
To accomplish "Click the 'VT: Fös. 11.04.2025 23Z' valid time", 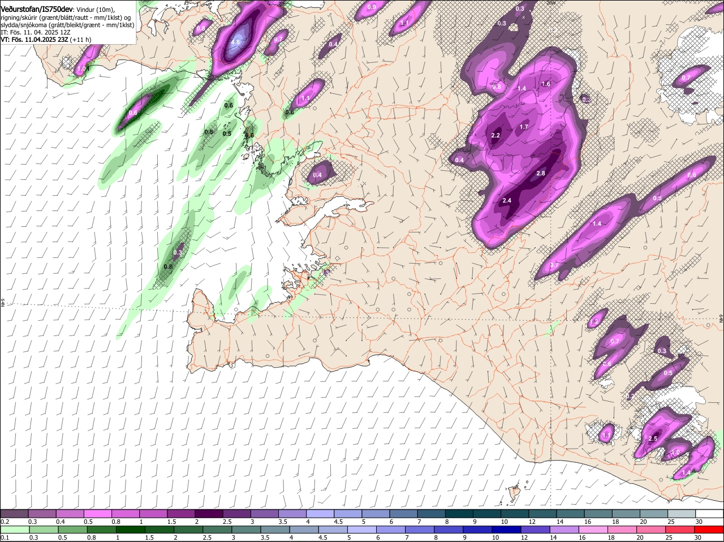I will click(x=35, y=40).
